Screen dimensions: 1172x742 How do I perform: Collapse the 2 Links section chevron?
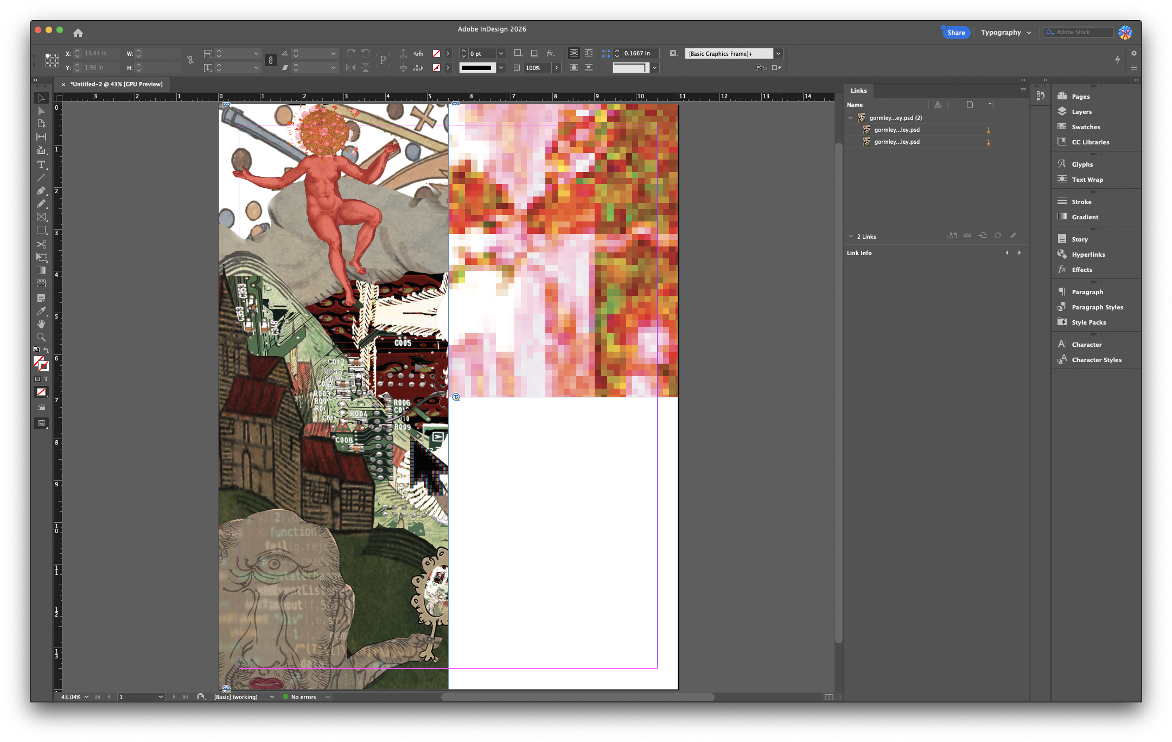pos(851,237)
